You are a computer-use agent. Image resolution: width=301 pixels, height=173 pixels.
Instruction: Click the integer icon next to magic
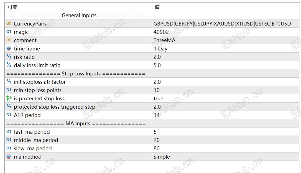(x=9, y=32)
